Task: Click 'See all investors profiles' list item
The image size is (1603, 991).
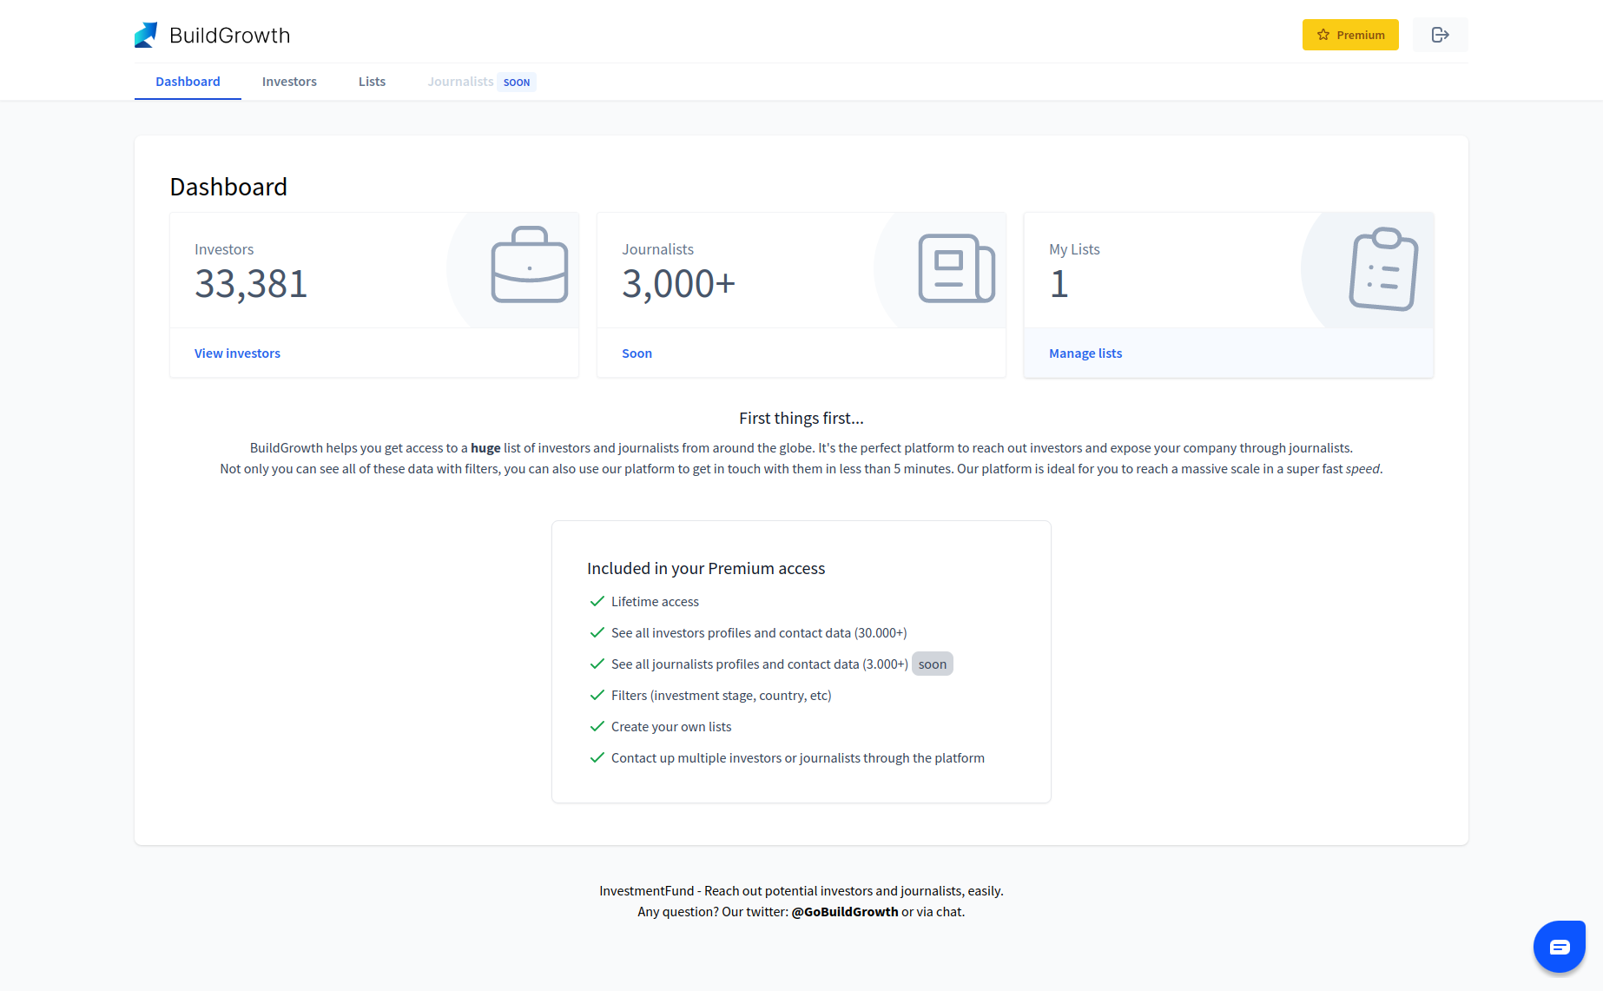Action: [x=759, y=633]
